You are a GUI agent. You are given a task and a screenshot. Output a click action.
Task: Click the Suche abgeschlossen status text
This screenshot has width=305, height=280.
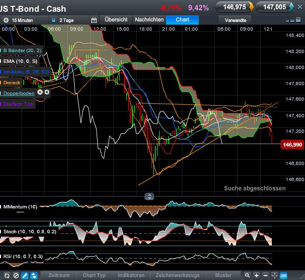point(255,188)
